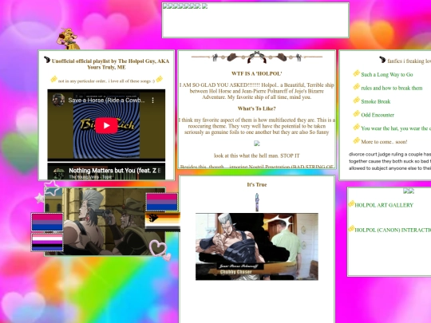Click the bear pride flag stamp
This screenshot has width=431, height=323.
pos(163,222)
